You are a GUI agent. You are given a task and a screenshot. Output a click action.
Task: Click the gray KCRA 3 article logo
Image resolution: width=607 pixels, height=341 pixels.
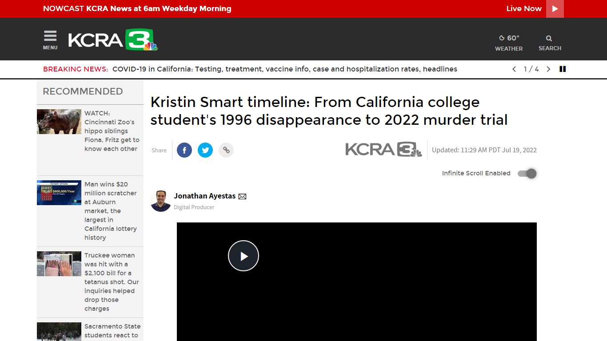coord(384,150)
